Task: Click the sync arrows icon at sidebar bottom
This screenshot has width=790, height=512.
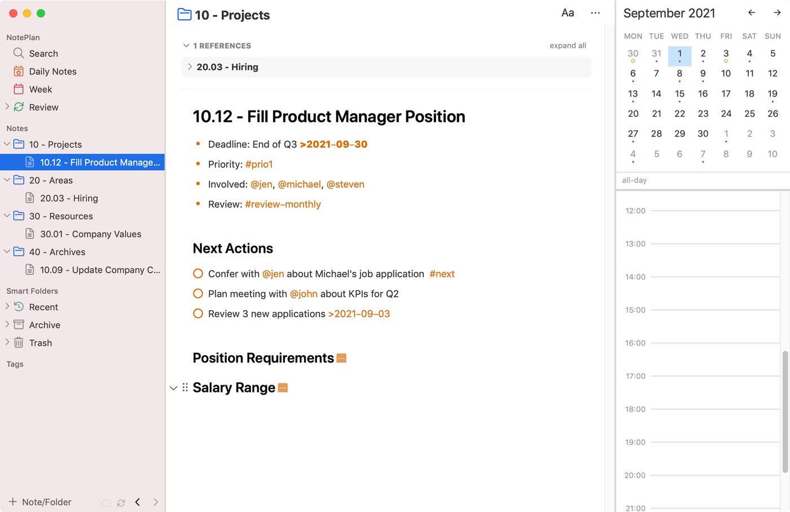Action: click(121, 502)
